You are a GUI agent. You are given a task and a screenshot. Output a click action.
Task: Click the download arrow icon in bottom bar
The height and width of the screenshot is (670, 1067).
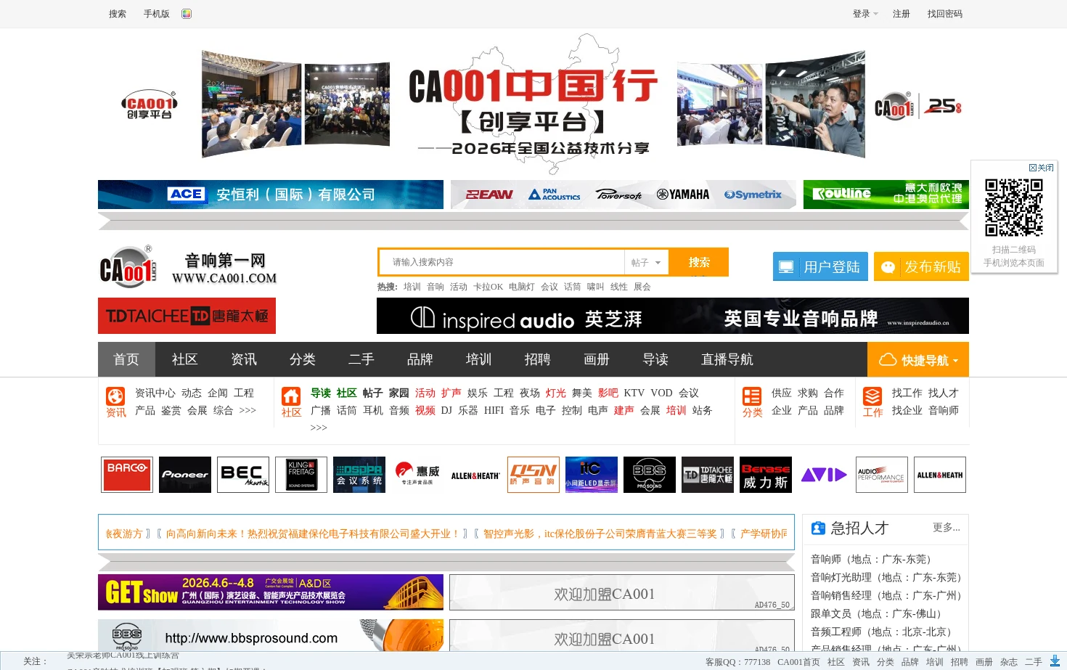coord(1055,661)
